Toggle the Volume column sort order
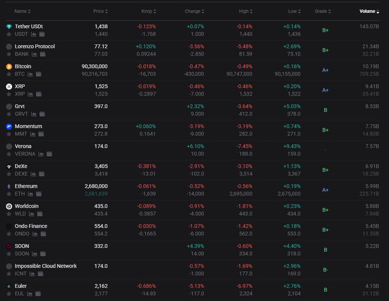The width and height of the screenshot is (389, 301). coord(370,11)
